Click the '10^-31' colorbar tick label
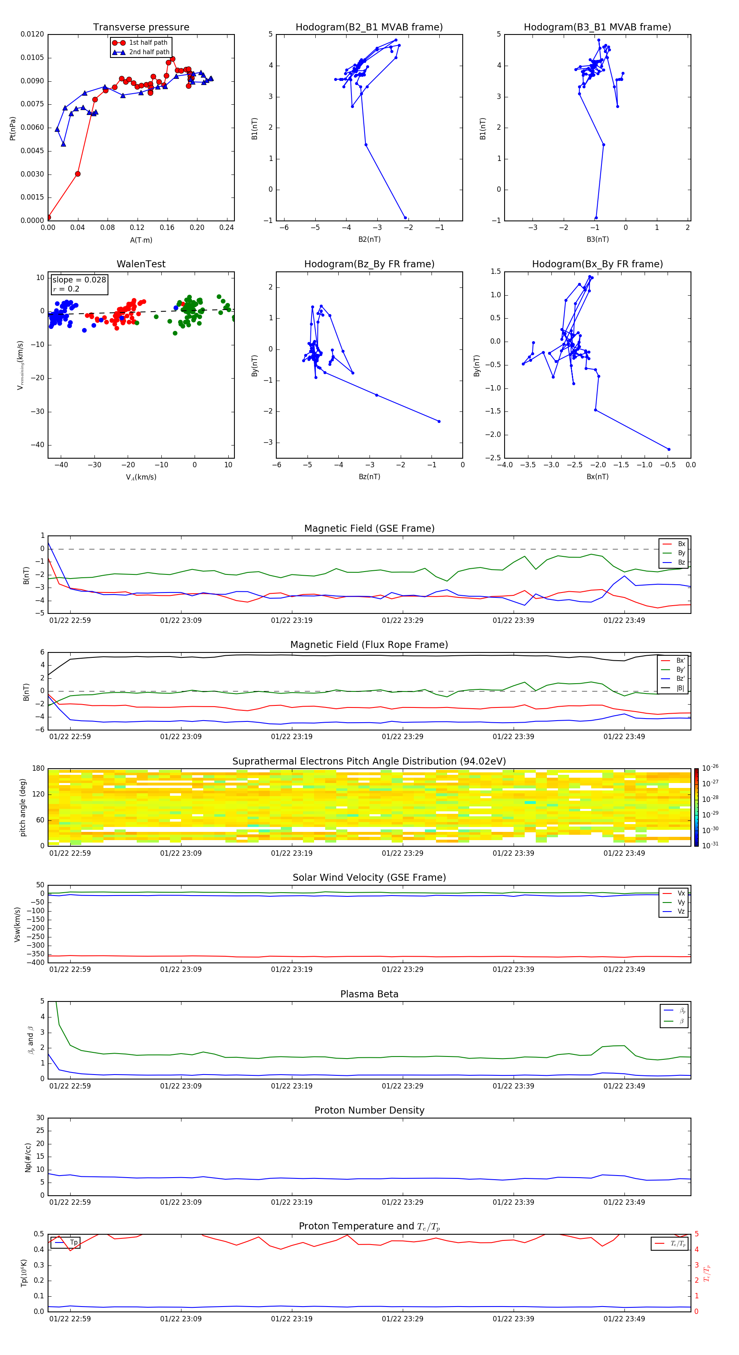Screen dimensions: 739x1355 coord(710,845)
